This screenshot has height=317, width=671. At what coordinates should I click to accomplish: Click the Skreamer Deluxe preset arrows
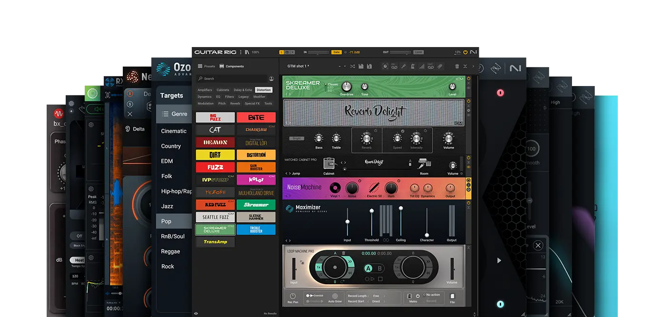pos(288,94)
